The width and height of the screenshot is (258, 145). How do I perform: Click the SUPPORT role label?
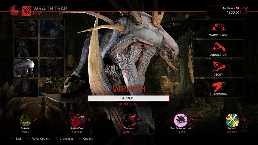click(x=77, y=132)
